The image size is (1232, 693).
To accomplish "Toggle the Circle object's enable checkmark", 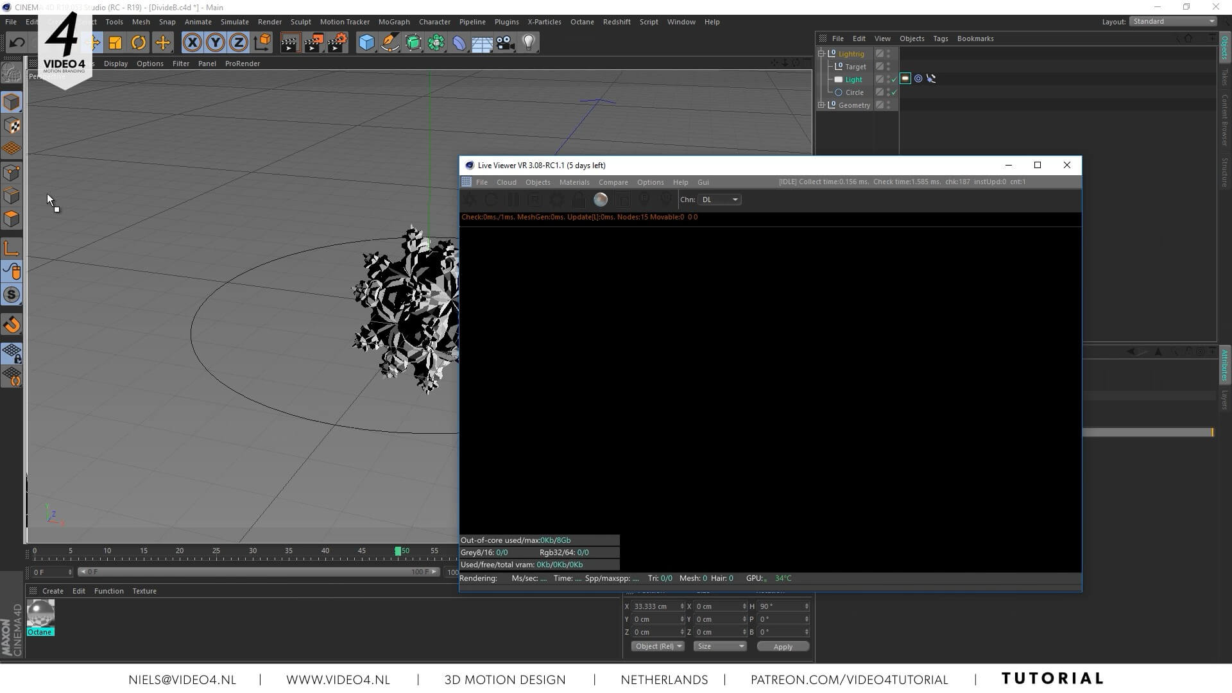I will 894,92.
